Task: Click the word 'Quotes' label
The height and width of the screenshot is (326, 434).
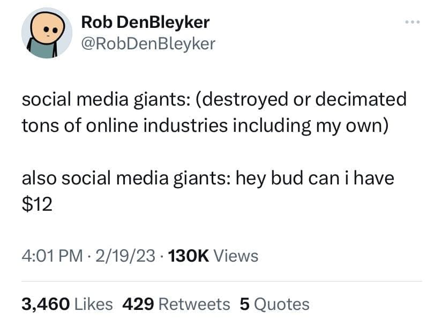Action: 281,304
